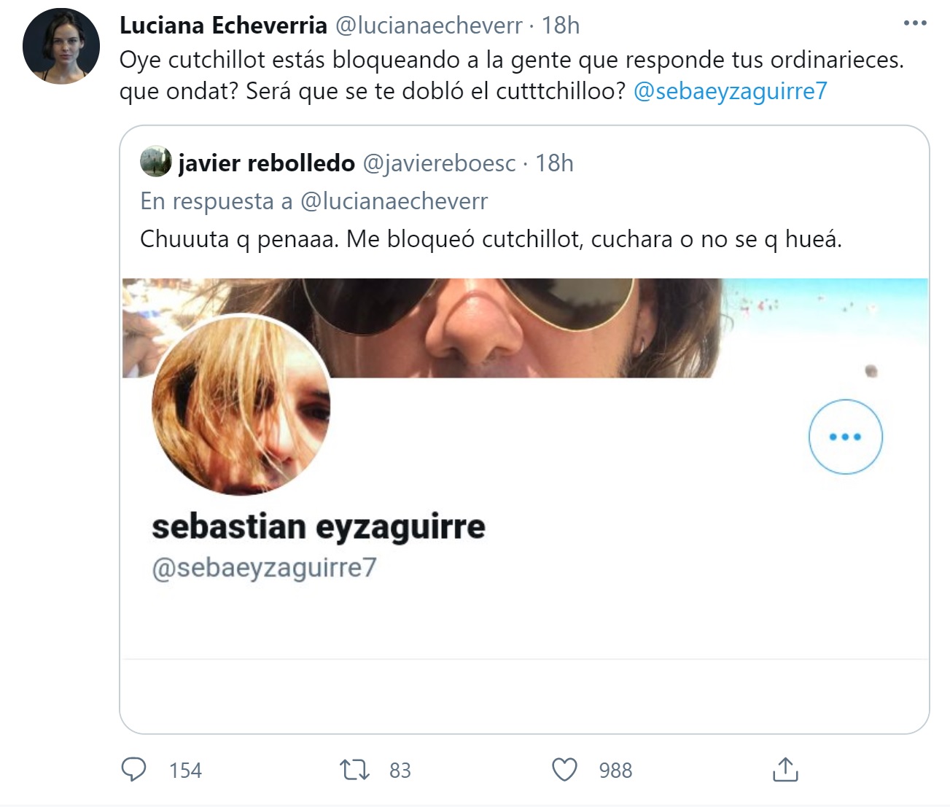Image resolution: width=950 pixels, height=807 pixels.
Task: Click the 988 likes count
Action: point(615,771)
